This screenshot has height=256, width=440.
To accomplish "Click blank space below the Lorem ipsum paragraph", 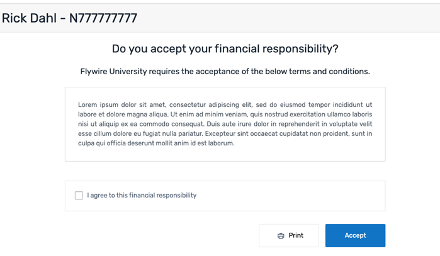I will [x=225, y=155].
